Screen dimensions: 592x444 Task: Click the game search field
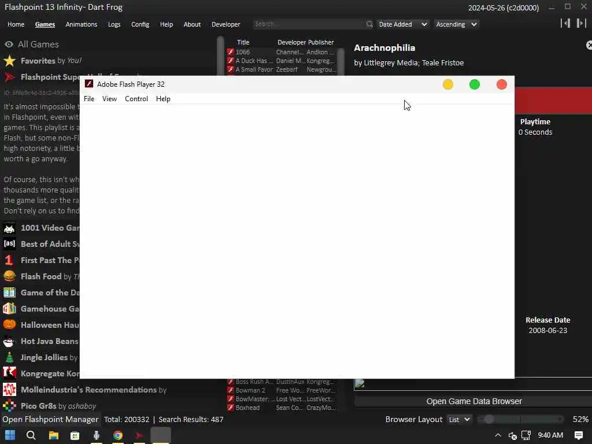tap(309, 24)
